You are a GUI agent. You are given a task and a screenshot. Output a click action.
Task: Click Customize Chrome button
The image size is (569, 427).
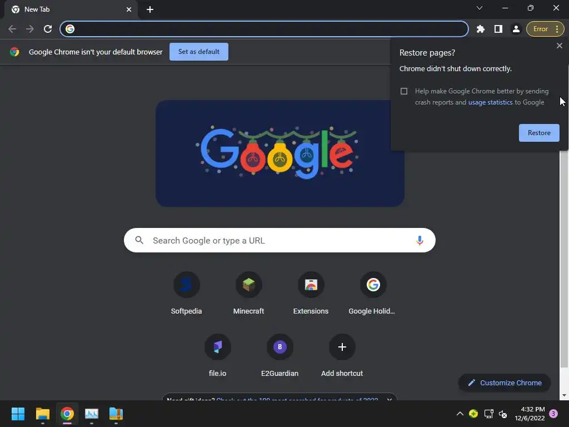point(505,383)
